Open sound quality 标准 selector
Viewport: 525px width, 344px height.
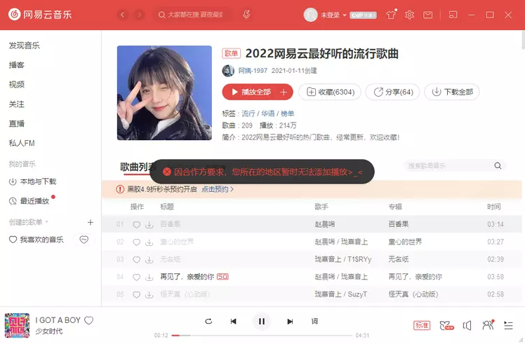coord(421,325)
